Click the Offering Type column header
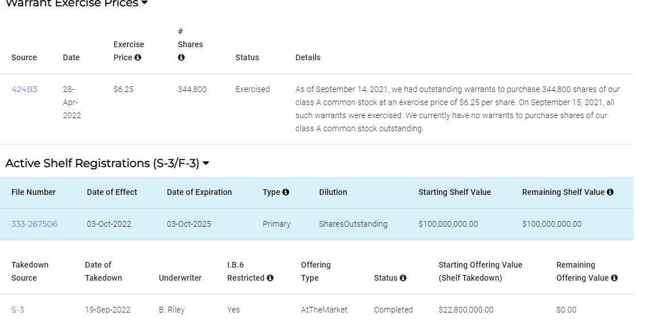The height and width of the screenshot is (325, 659). click(x=316, y=271)
